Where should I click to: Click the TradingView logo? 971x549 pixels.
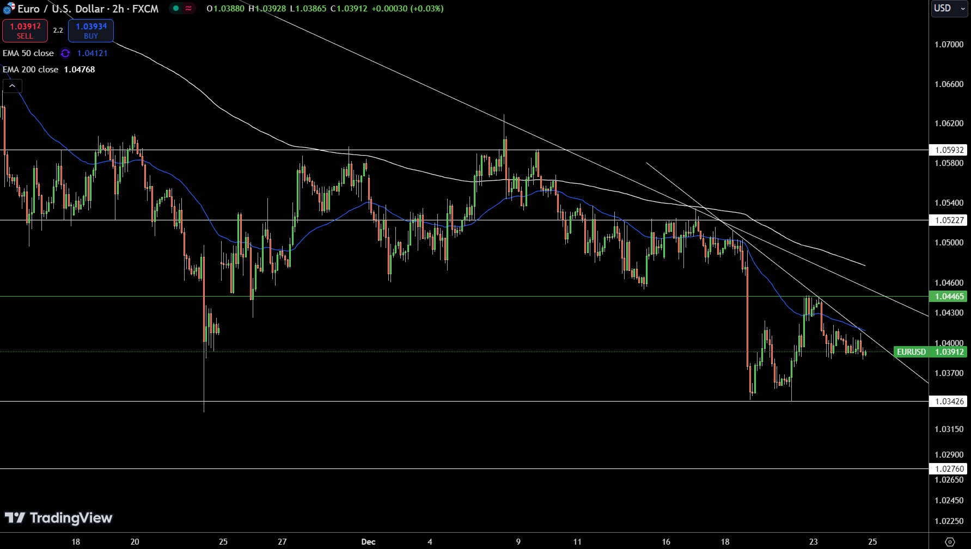click(x=58, y=518)
